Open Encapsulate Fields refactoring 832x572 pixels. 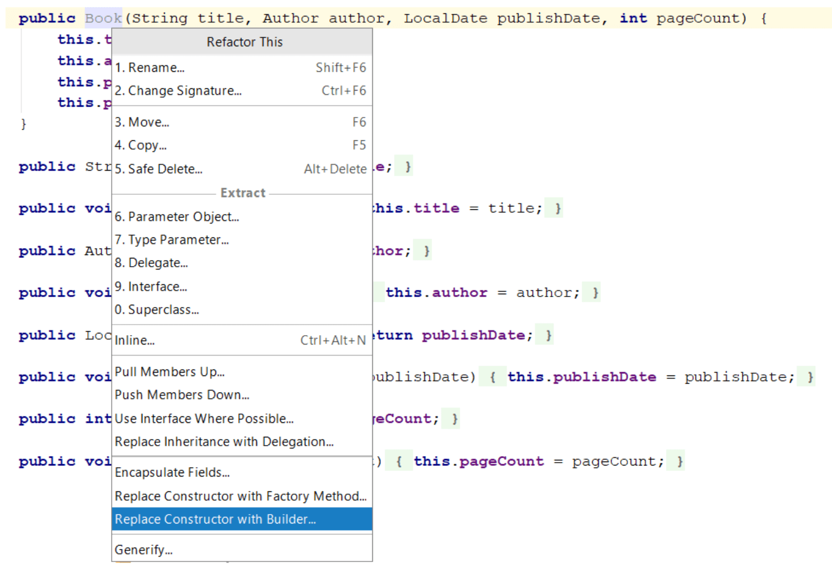[x=172, y=472]
